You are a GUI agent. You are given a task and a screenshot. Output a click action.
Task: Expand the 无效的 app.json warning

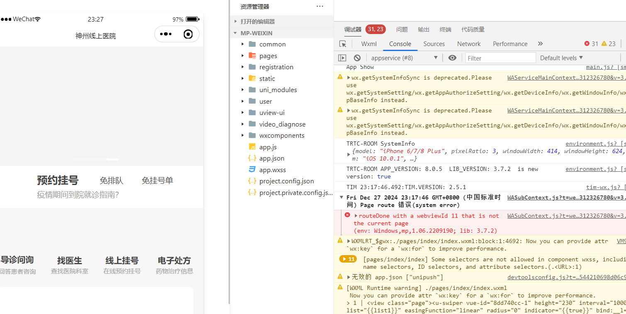point(349,277)
